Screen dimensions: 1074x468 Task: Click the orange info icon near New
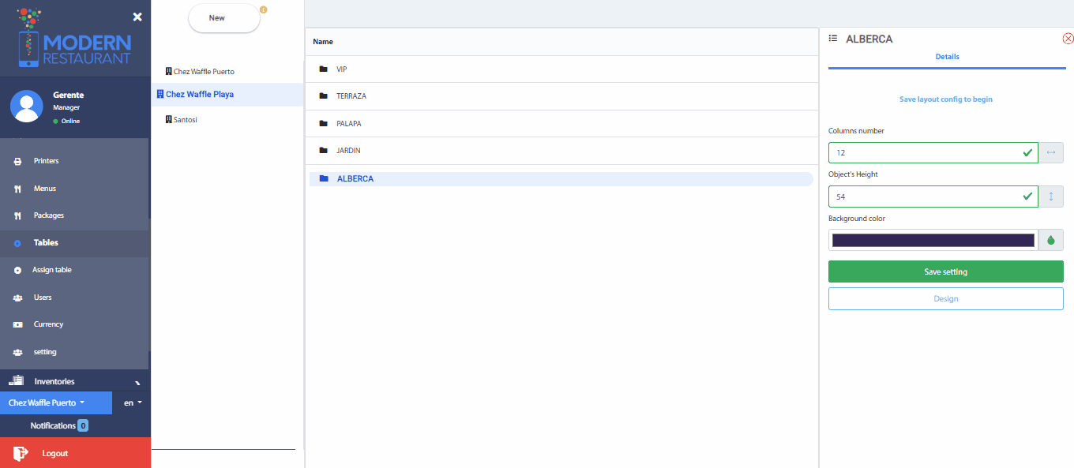[x=264, y=10]
